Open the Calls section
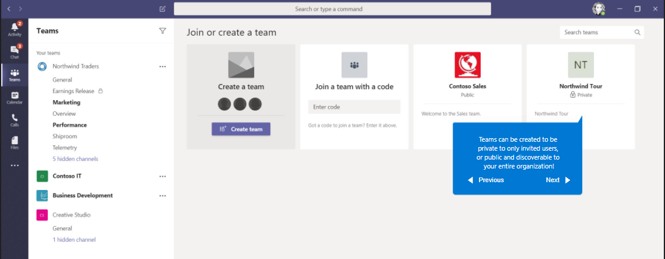The width and height of the screenshot is (665, 259). point(14,120)
